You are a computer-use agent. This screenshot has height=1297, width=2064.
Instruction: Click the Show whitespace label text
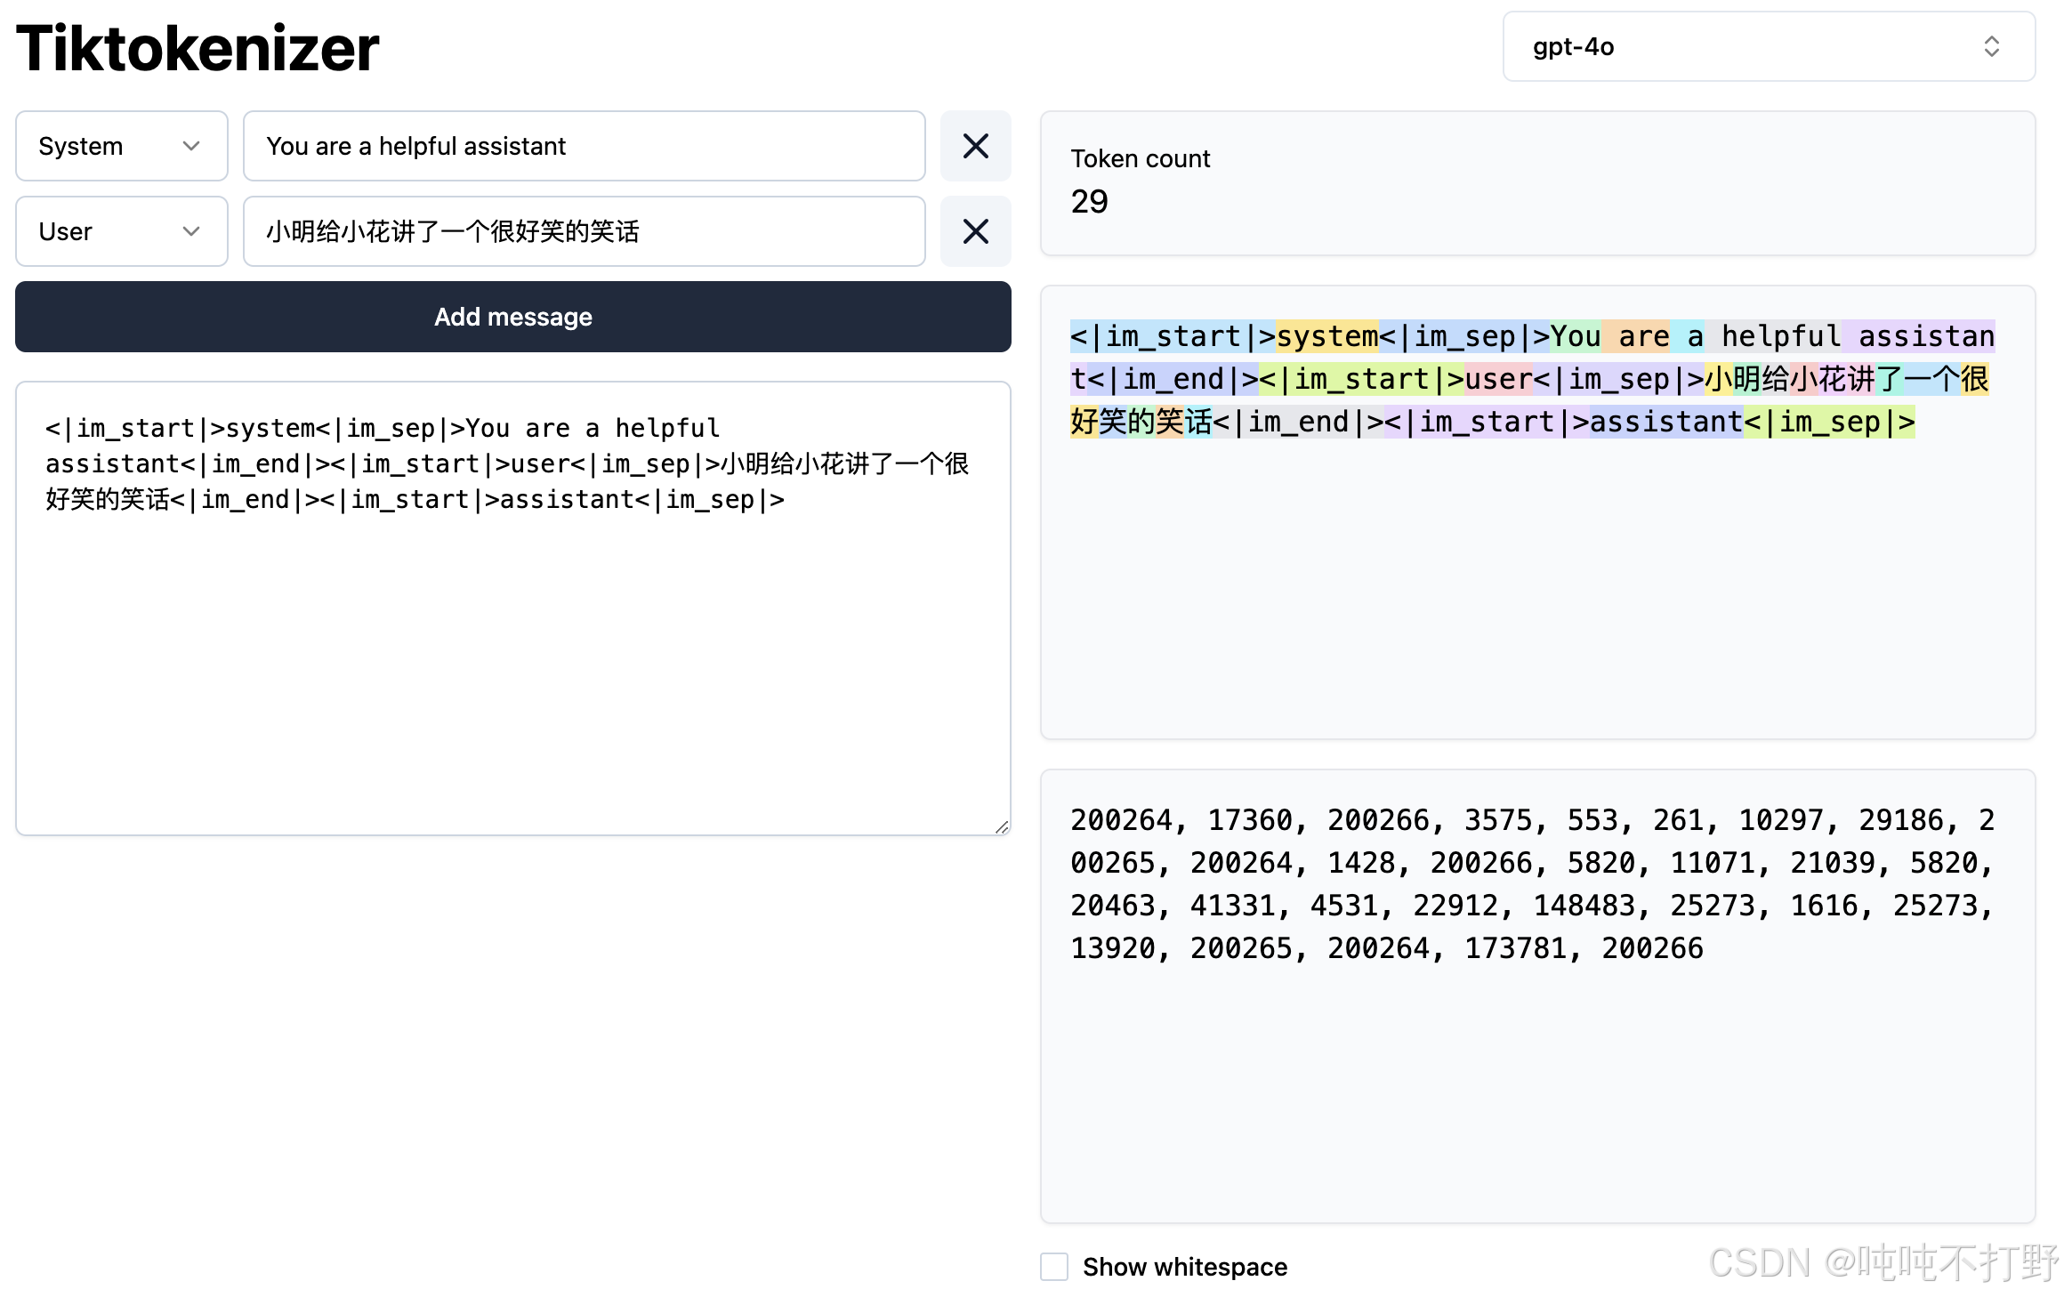(1184, 1266)
